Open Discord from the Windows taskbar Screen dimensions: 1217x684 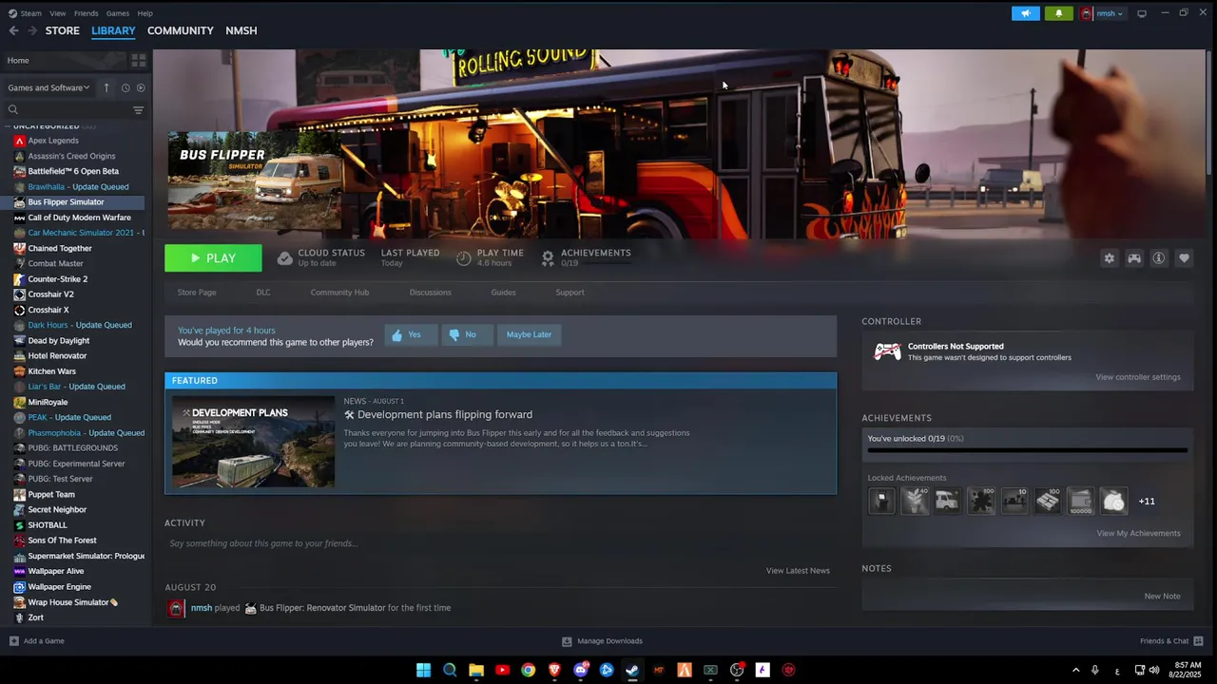click(x=581, y=670)
